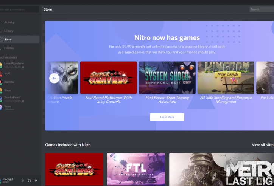Open the Activity tab
This screenshot has width=274, height=186.
pos(20,23)
